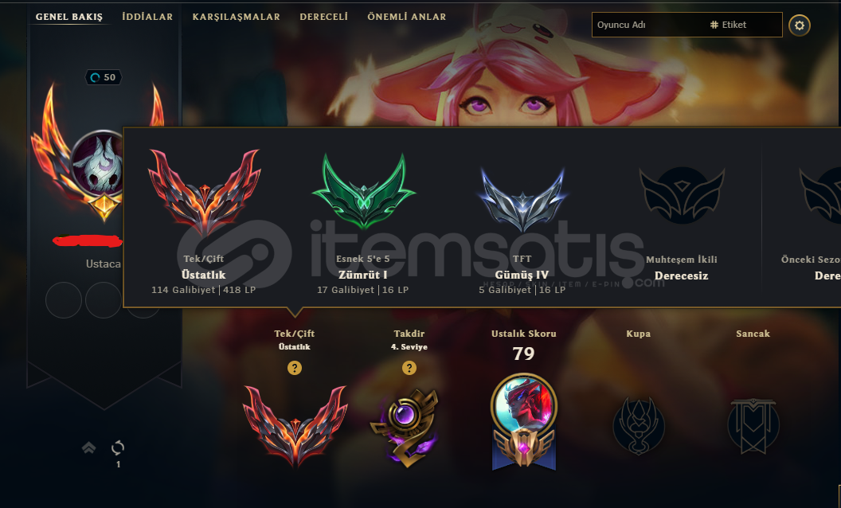This screenshot has height=508, width=841.
Task: Select the Zümrüt I Esnek 5'e 5 emblem
Action: tap(364, 192)
